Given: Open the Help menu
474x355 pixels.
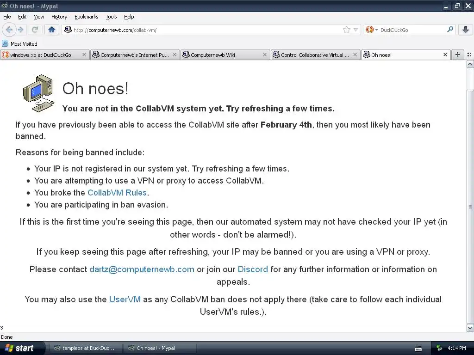Looking at the screenshot, I should click(129, 17).
